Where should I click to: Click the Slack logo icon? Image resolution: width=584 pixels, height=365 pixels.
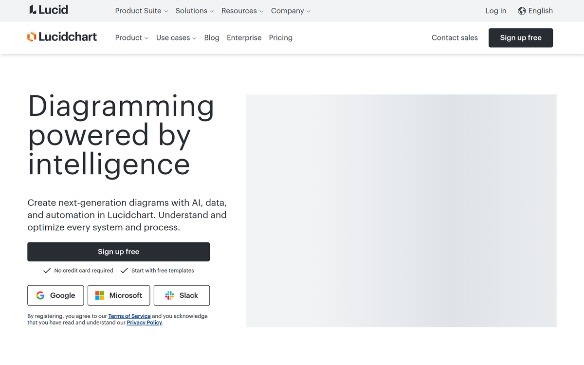click(x=169, y=295)
